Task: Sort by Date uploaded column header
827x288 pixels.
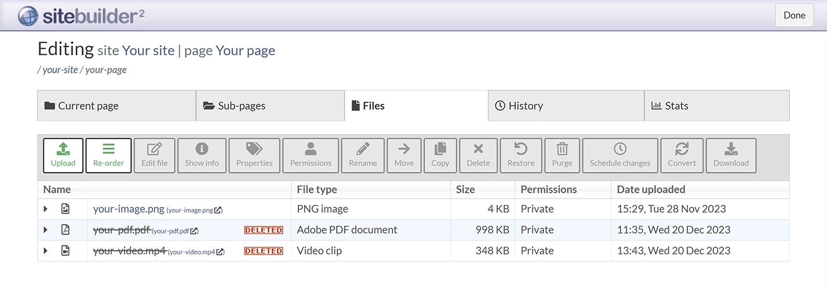Action: click(x=651, y=189)
